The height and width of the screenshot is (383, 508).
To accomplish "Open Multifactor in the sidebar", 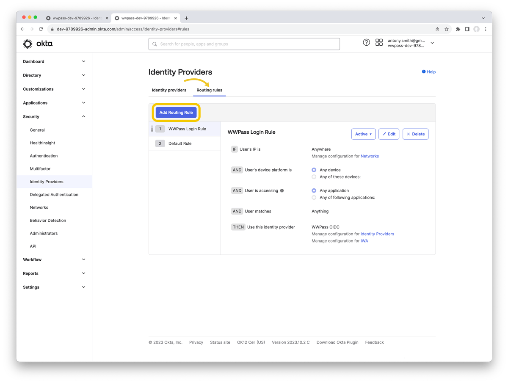I will pyautogui.click(x=40, y=169).
